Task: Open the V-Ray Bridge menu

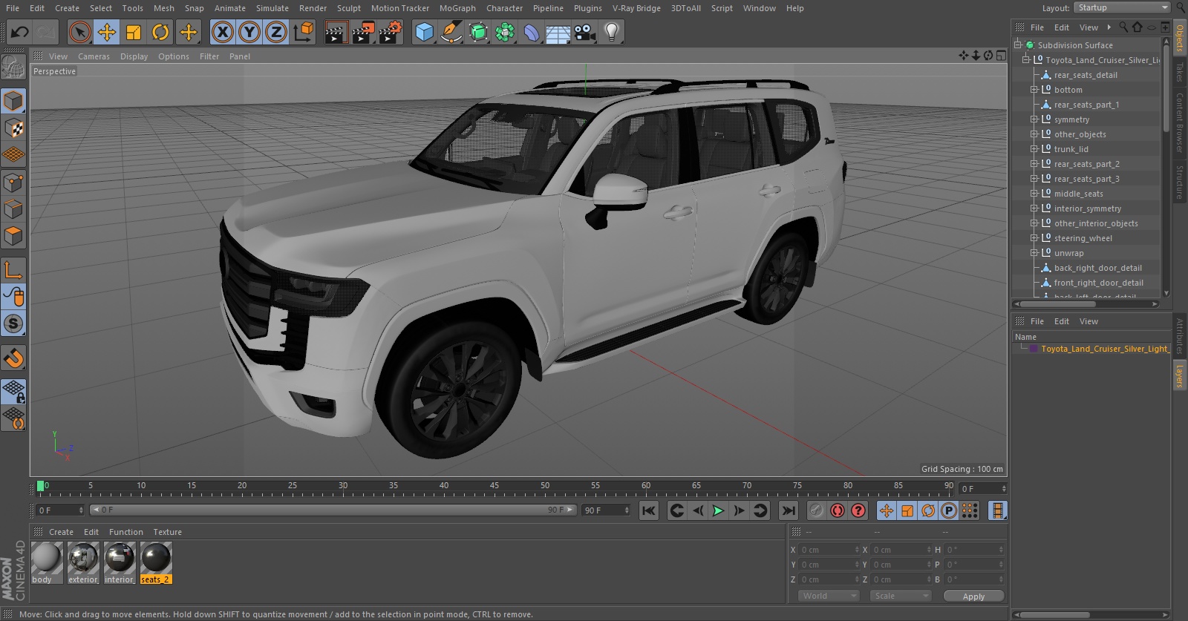Action: (x=636, y=8)
